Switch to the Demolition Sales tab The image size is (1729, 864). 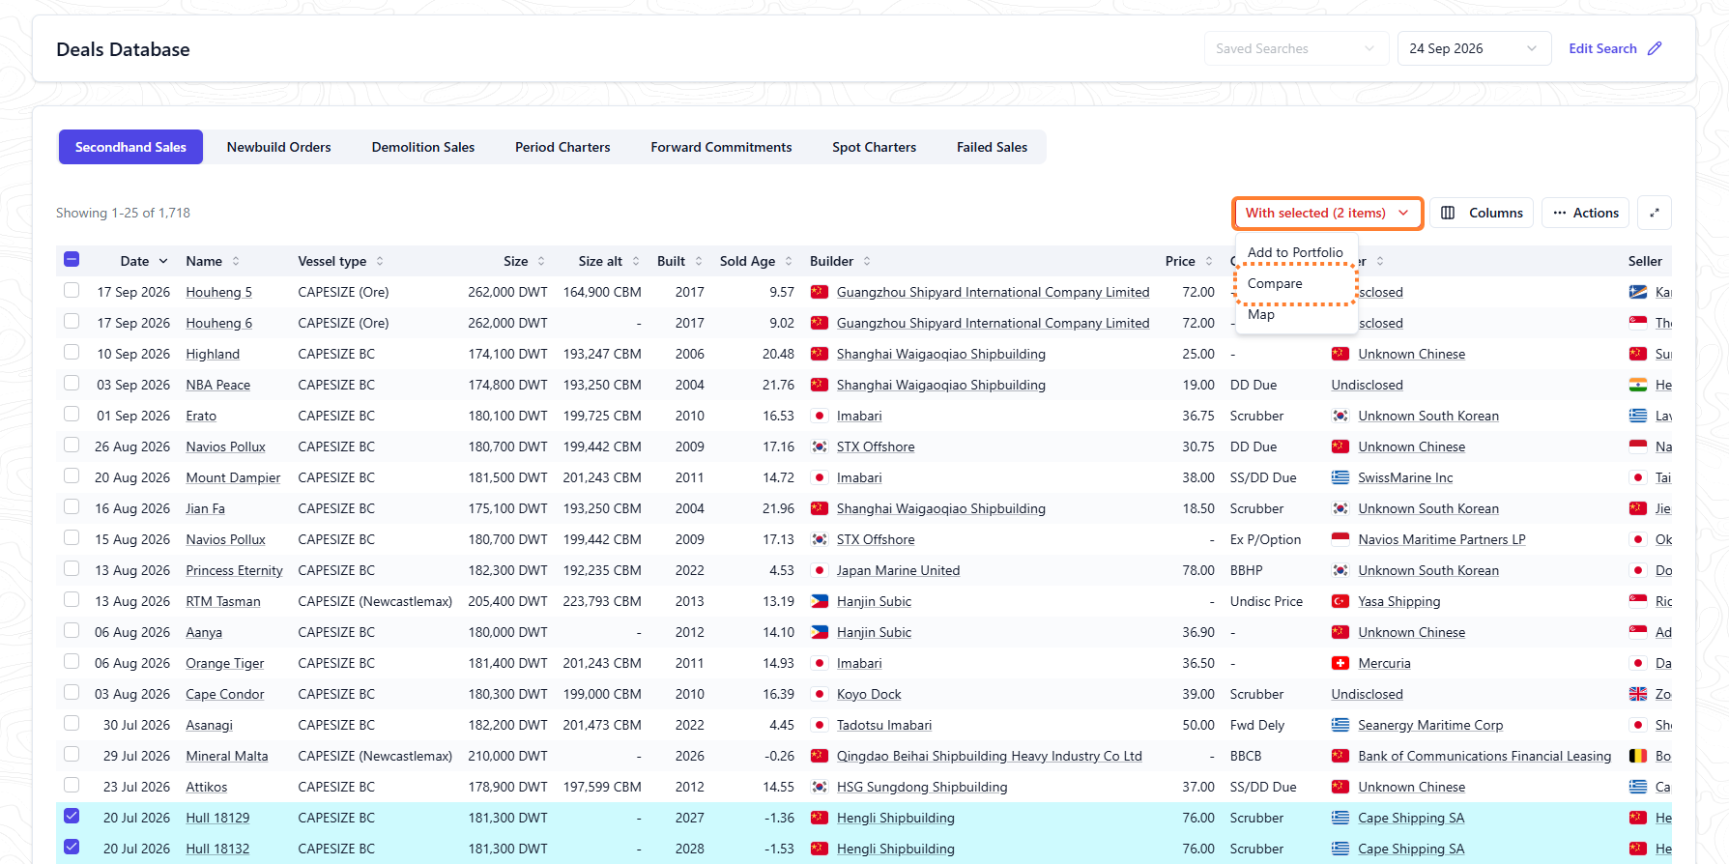(423, 147)
